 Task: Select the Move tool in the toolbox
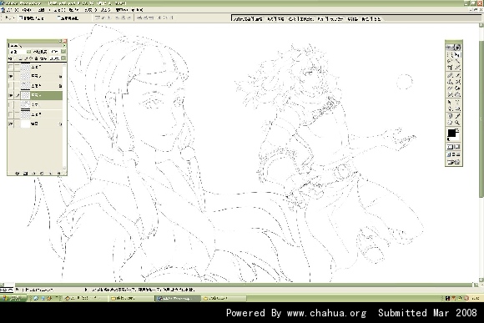[457, 55]
